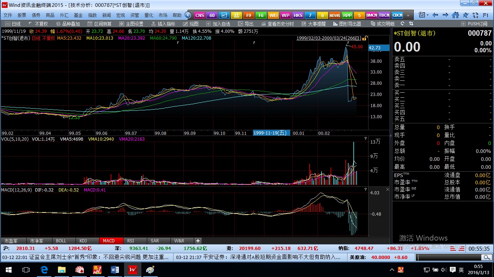Add indicator tab with plus button
Viewport: 494px width, 277px height.
[198, 241]
